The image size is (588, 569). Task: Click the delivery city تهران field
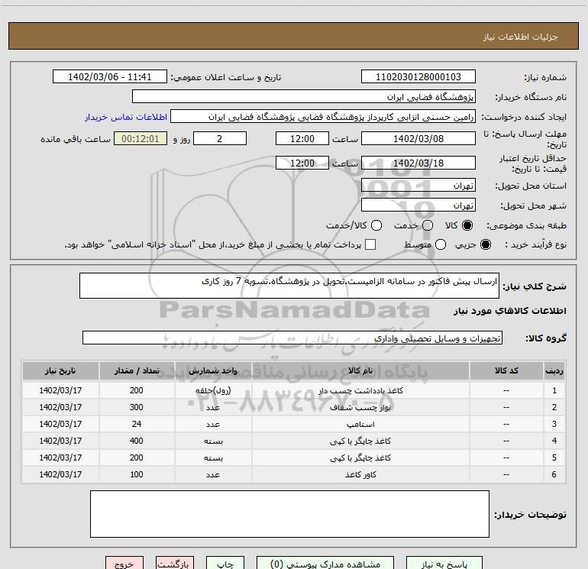coord(418,205)
